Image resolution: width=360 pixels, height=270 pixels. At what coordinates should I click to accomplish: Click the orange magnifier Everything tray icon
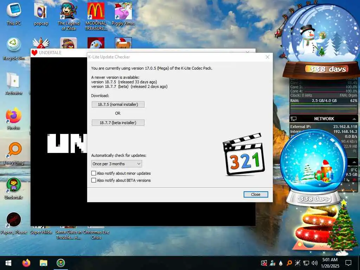coord(289,263)
